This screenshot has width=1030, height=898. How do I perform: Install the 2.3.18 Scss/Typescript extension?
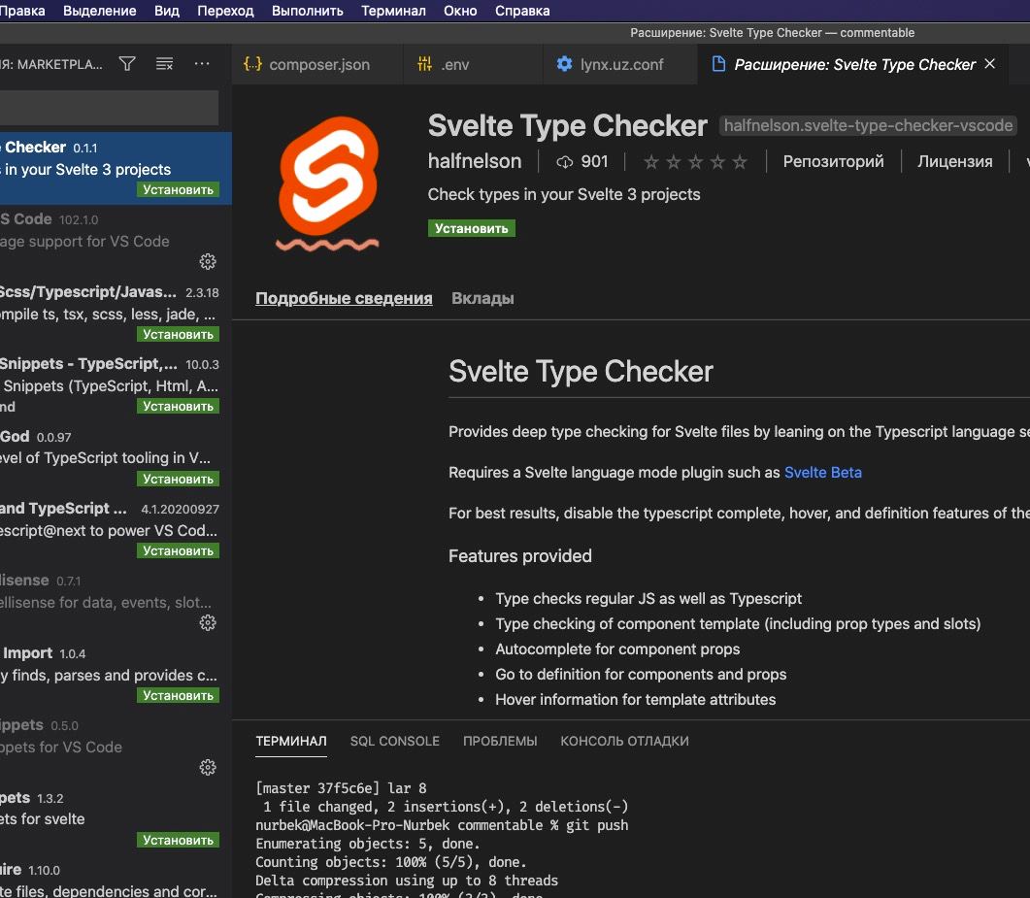178,334
